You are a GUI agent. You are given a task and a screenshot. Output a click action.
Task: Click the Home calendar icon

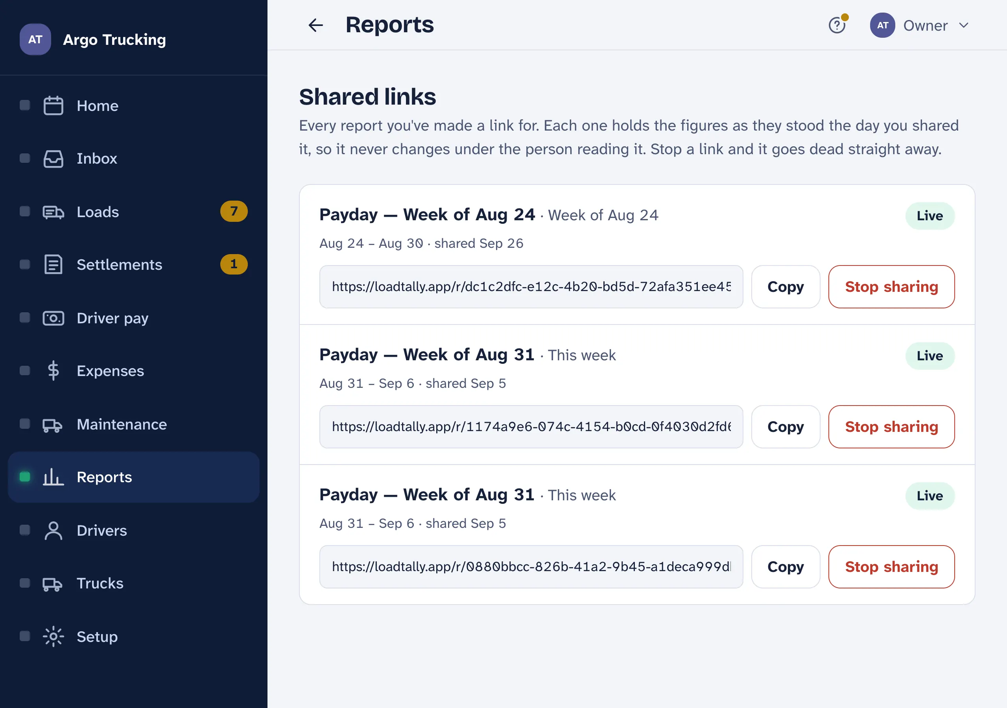53,106
